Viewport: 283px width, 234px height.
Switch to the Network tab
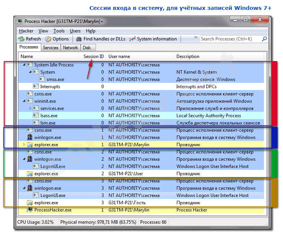point(70,48)
